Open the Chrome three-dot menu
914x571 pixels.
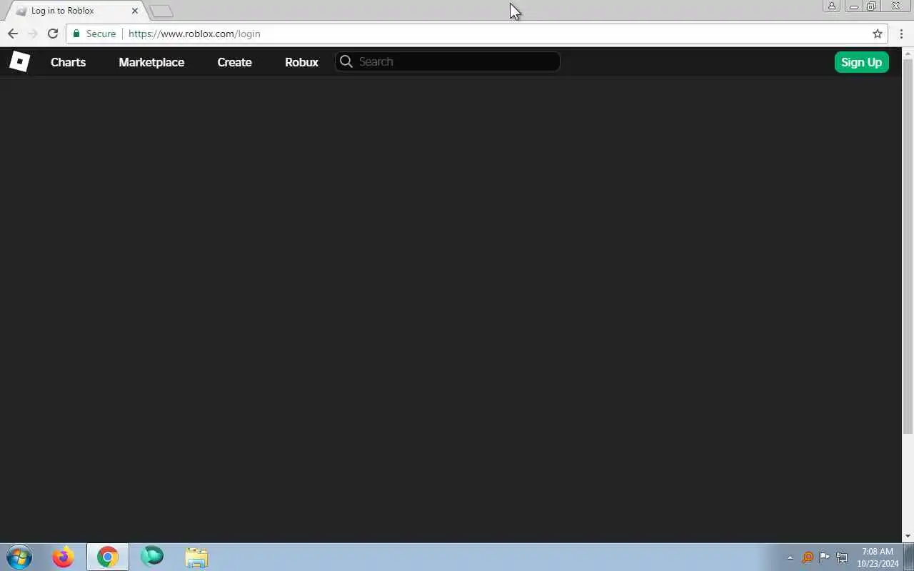click(902, 34)
